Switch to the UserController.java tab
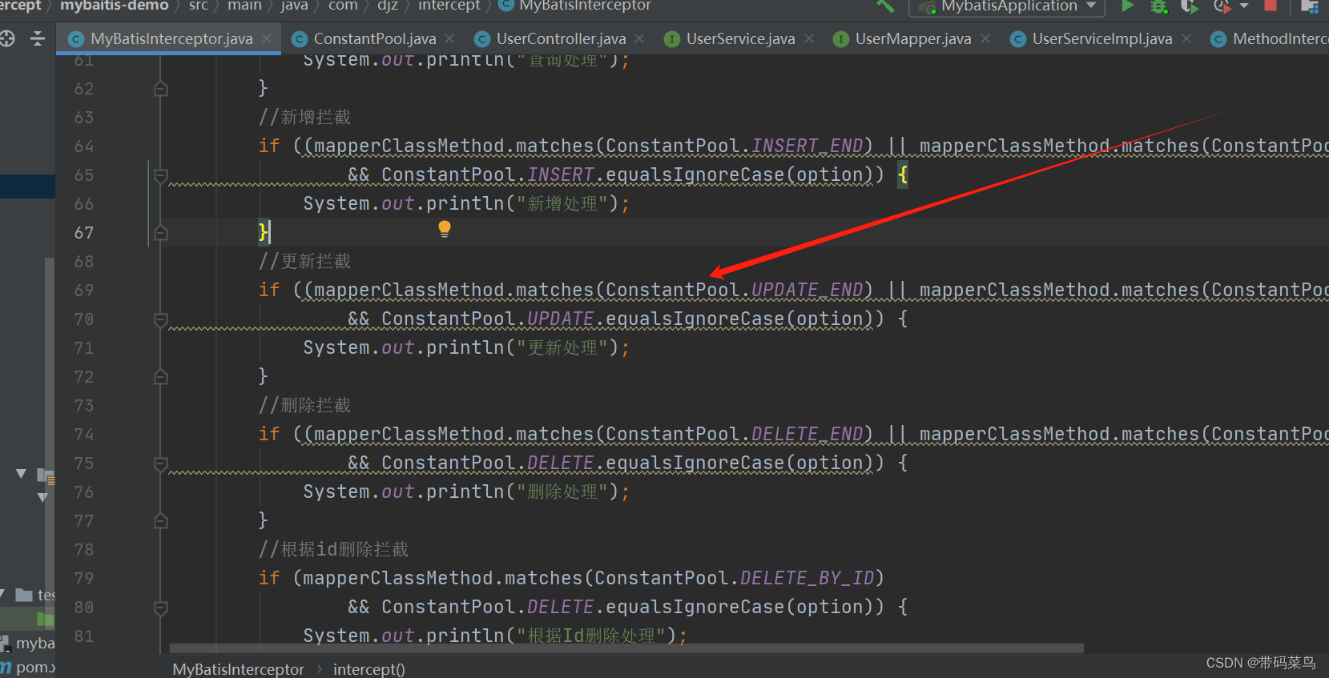1329x678 pixels. (561, 38)
